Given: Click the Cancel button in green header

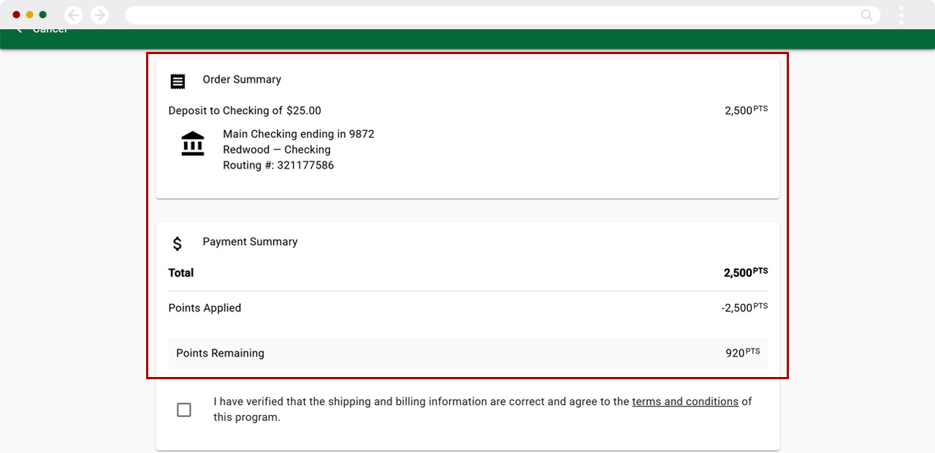Looking at the screenshot, I should (50, 31).
